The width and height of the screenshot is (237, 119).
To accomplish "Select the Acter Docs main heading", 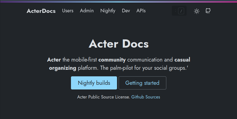I will pyautogui.click(x=119, y=44).
